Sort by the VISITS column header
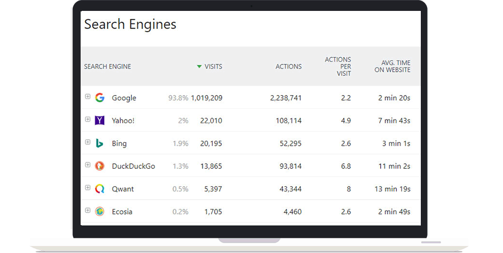Viewport: 503px width, 253px height. click(x=213, y=66)
